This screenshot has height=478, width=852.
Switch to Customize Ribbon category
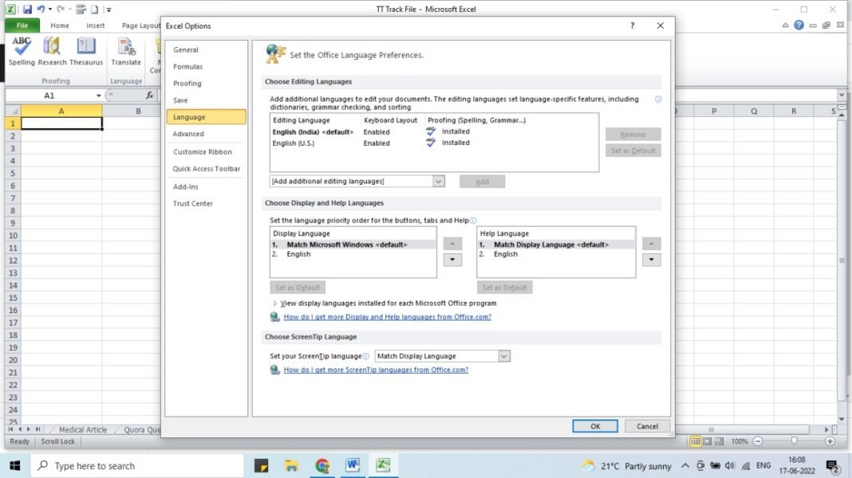[x=203, y=151]
